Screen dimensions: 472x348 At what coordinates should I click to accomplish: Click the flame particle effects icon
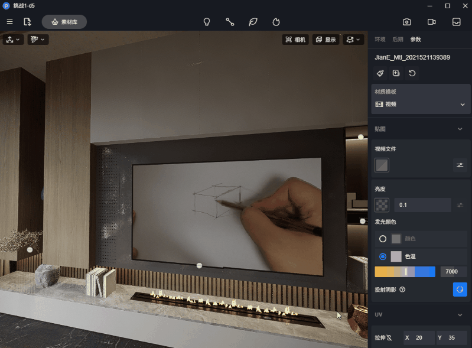(276, 22)
